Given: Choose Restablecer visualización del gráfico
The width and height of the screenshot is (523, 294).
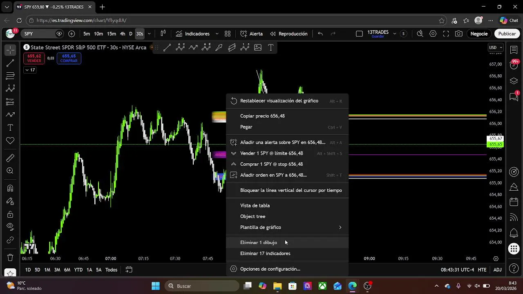Looking at the screenshot, I should tap(287, 101).
